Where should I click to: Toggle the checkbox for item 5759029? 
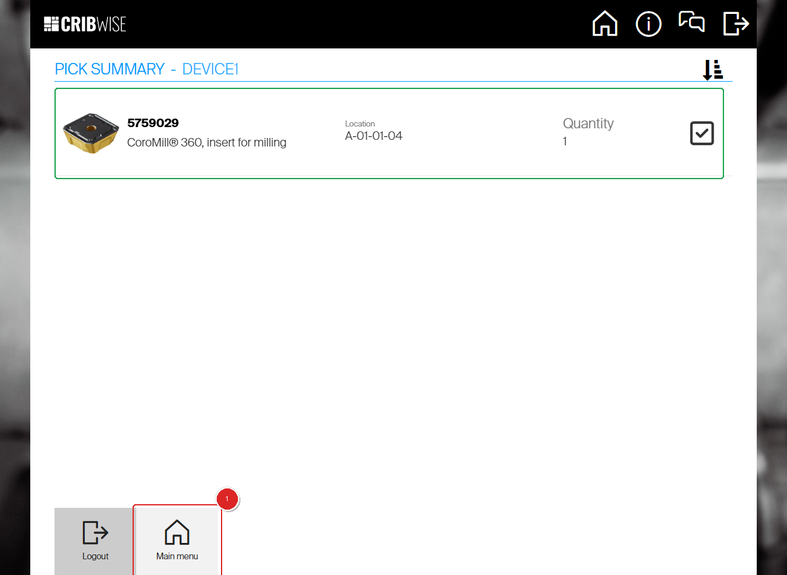[x=702, y=133]
